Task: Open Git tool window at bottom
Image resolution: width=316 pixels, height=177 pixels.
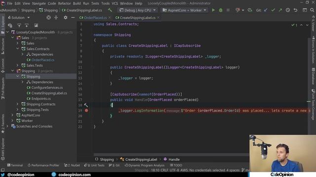Action: pos(114,165)
